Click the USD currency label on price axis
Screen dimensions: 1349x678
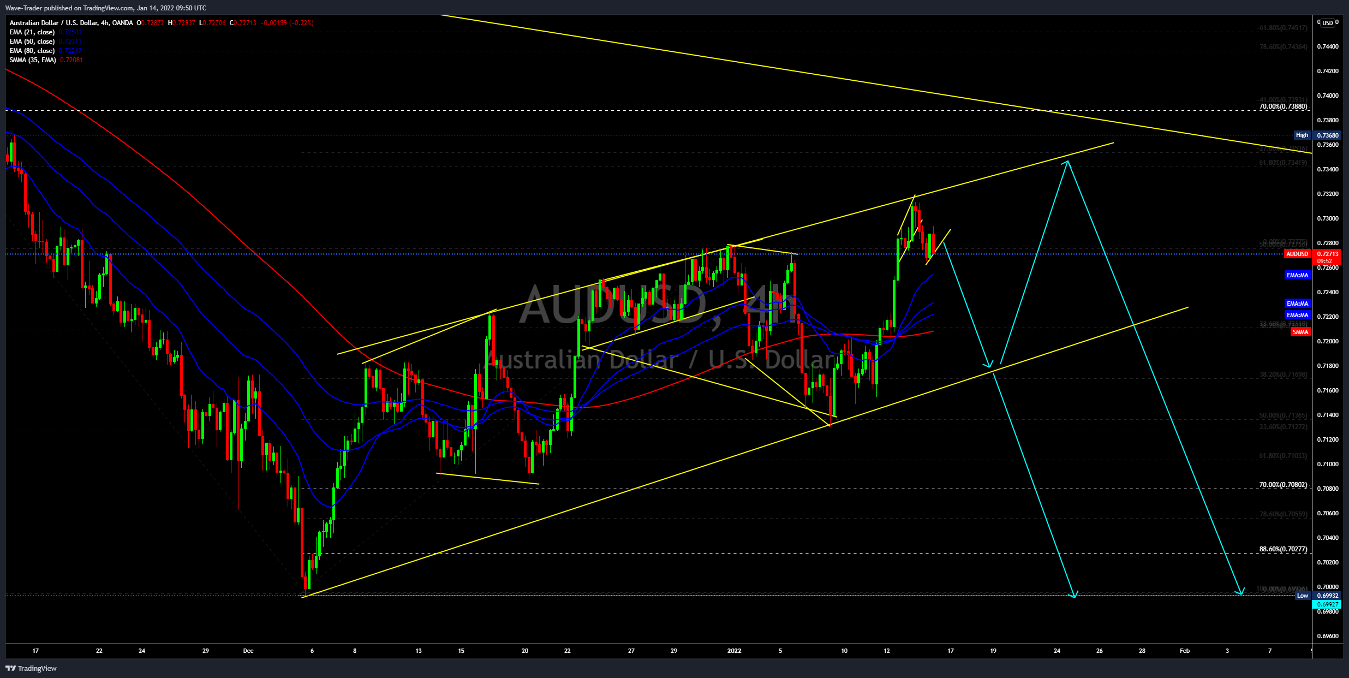pos(1327,23)
